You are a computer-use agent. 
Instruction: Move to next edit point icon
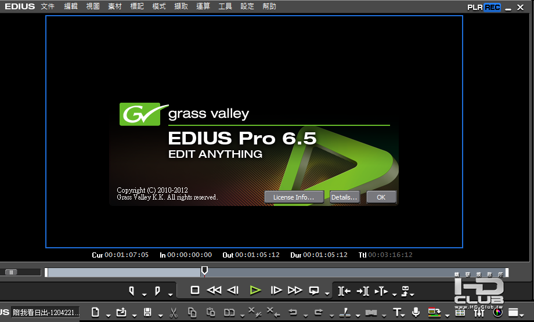click(x=363, y=291)
